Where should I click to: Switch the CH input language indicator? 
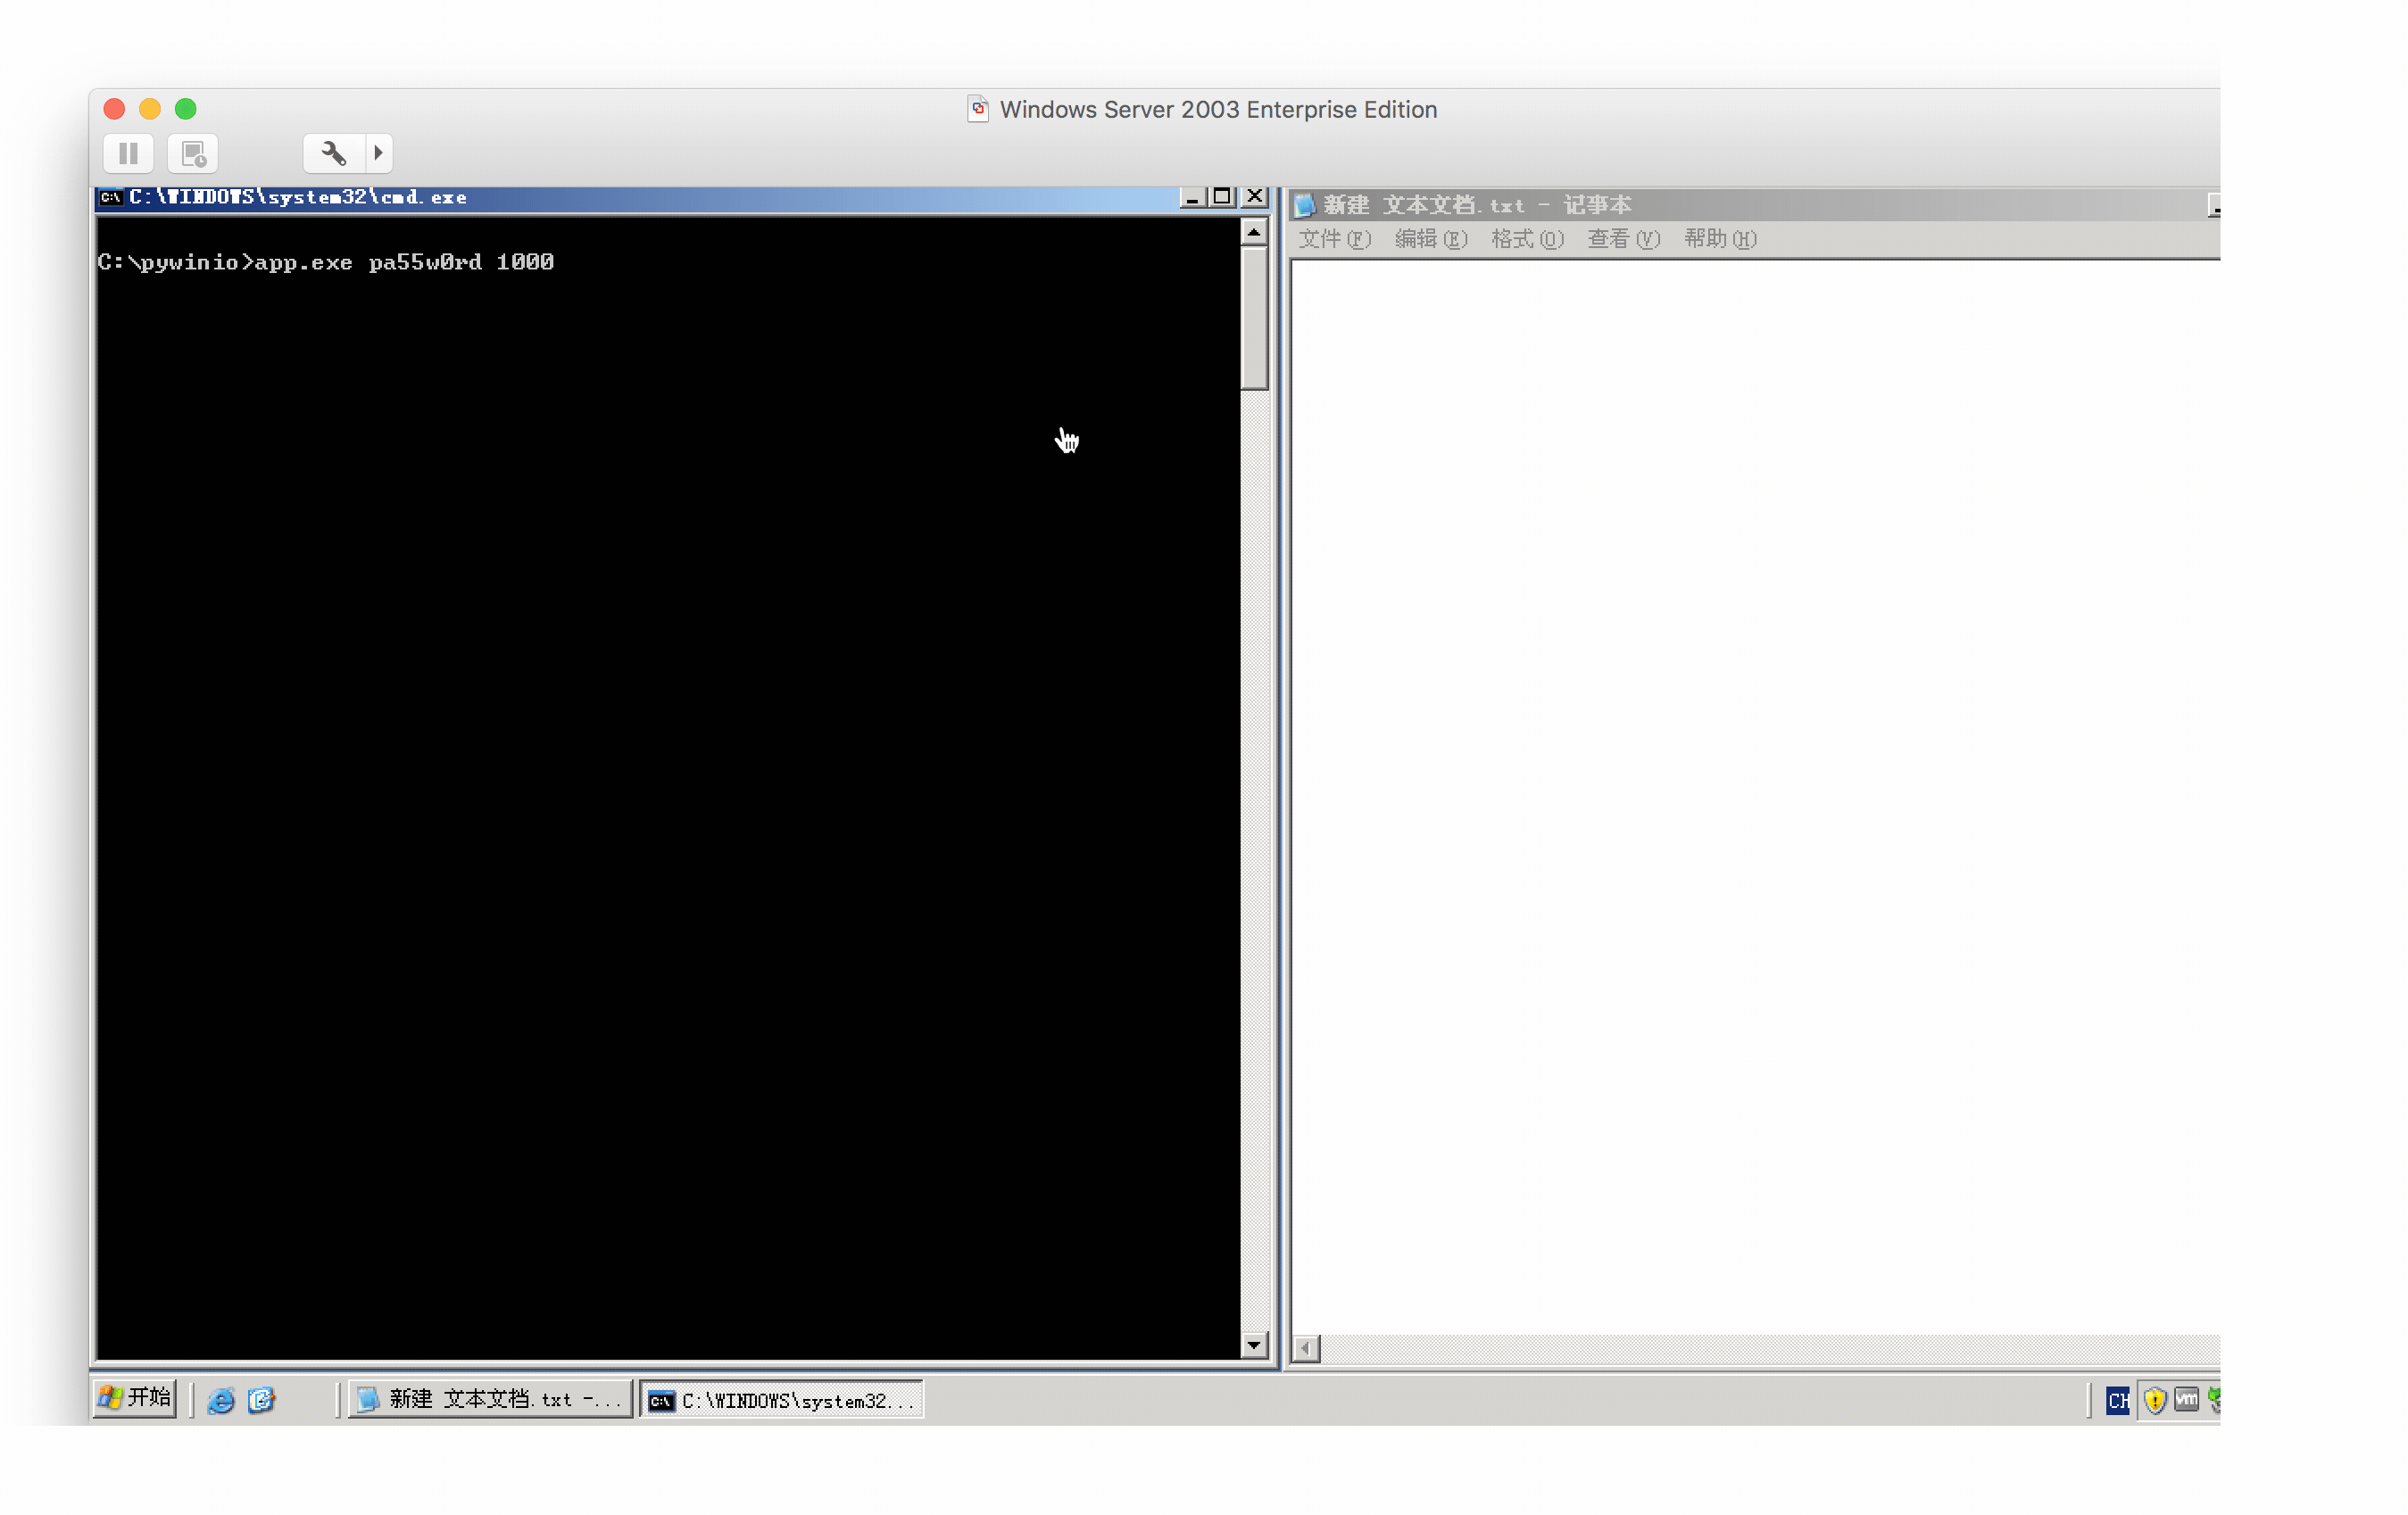(2117, 1400)
